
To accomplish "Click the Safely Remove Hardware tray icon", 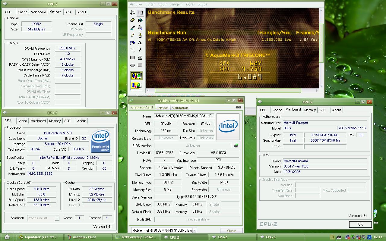I will pos(353,237).
